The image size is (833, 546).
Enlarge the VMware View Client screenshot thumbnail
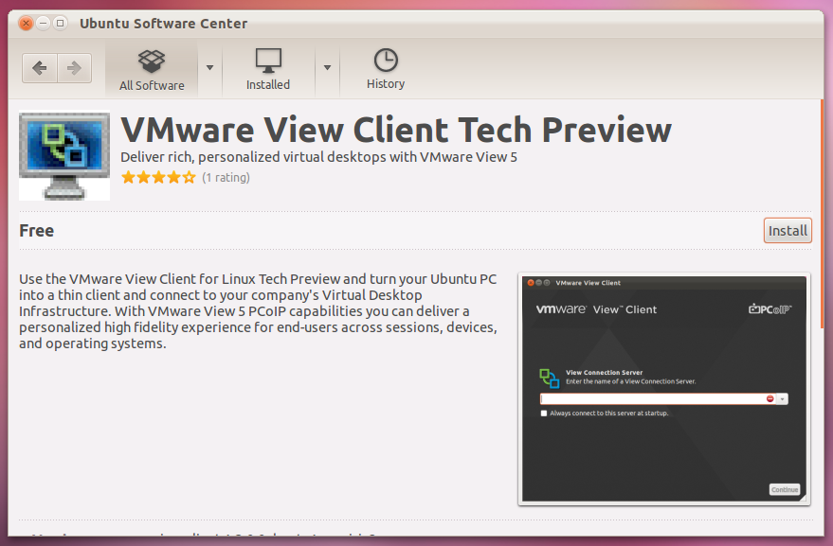(664, 389)
